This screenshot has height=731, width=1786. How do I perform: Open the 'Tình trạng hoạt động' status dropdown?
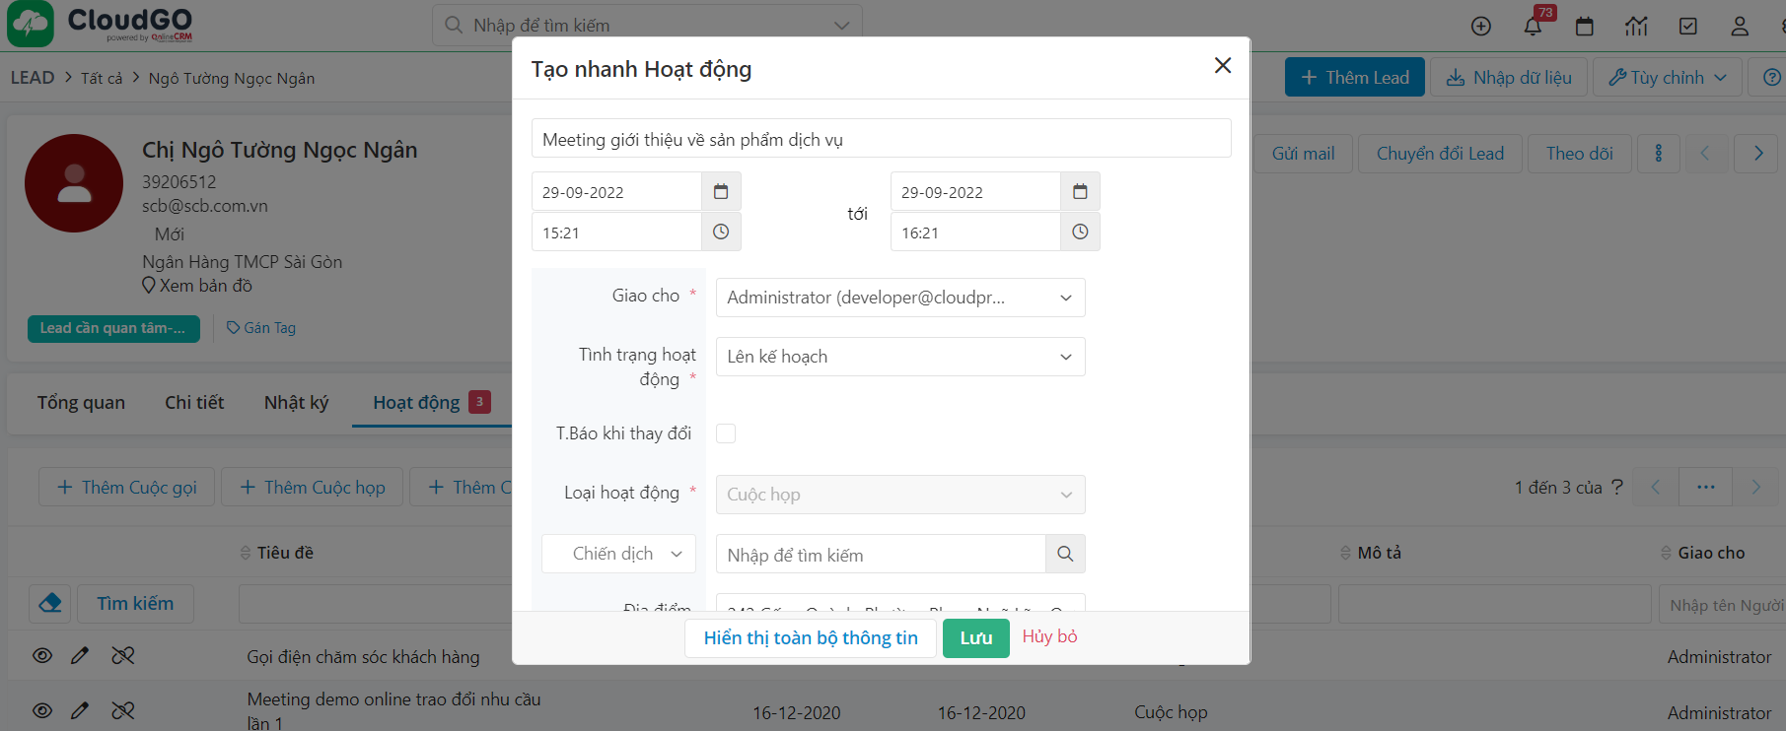click(x=899, y=356)
